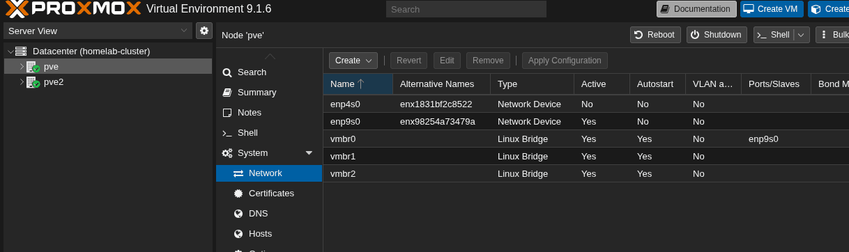The width and height of the screenshot is (849, 252).
Task: Click the Remove button
Action: point(488,61)
